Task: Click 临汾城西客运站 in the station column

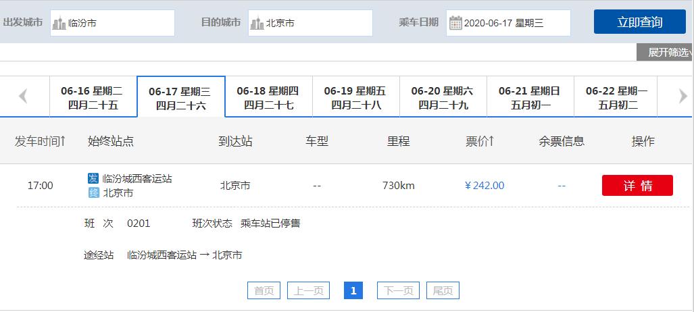Action: coord(137,179)
